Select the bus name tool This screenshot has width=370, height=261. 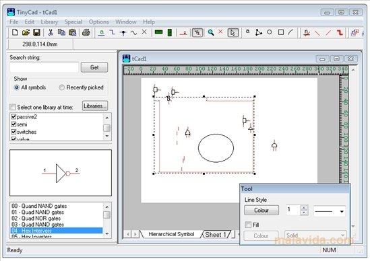[x=307, y=33]
